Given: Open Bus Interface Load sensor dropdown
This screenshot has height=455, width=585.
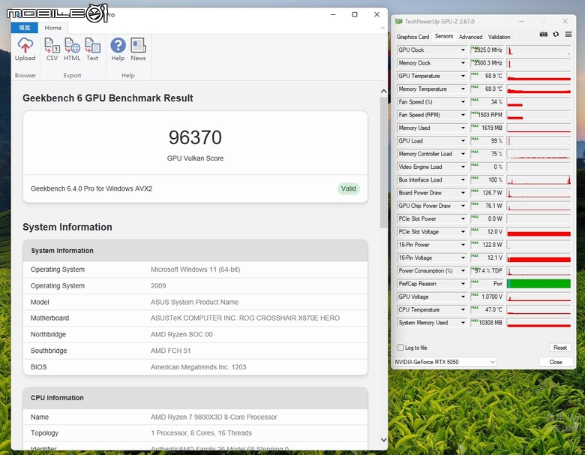Looking at the screenshot, I should point(463,179).
